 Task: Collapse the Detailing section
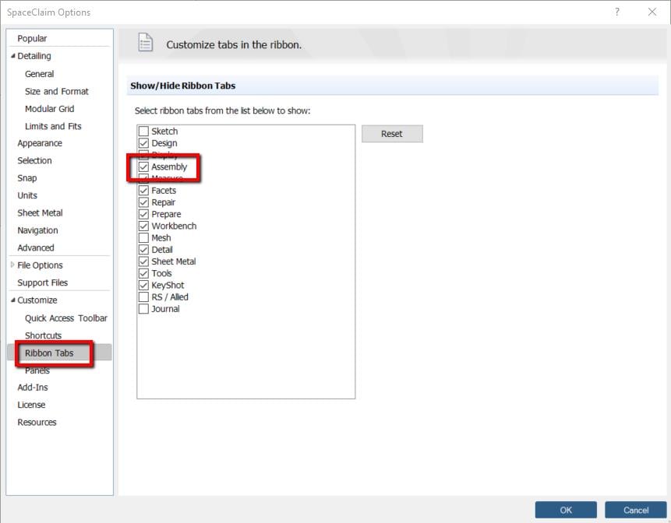(14, 55)
